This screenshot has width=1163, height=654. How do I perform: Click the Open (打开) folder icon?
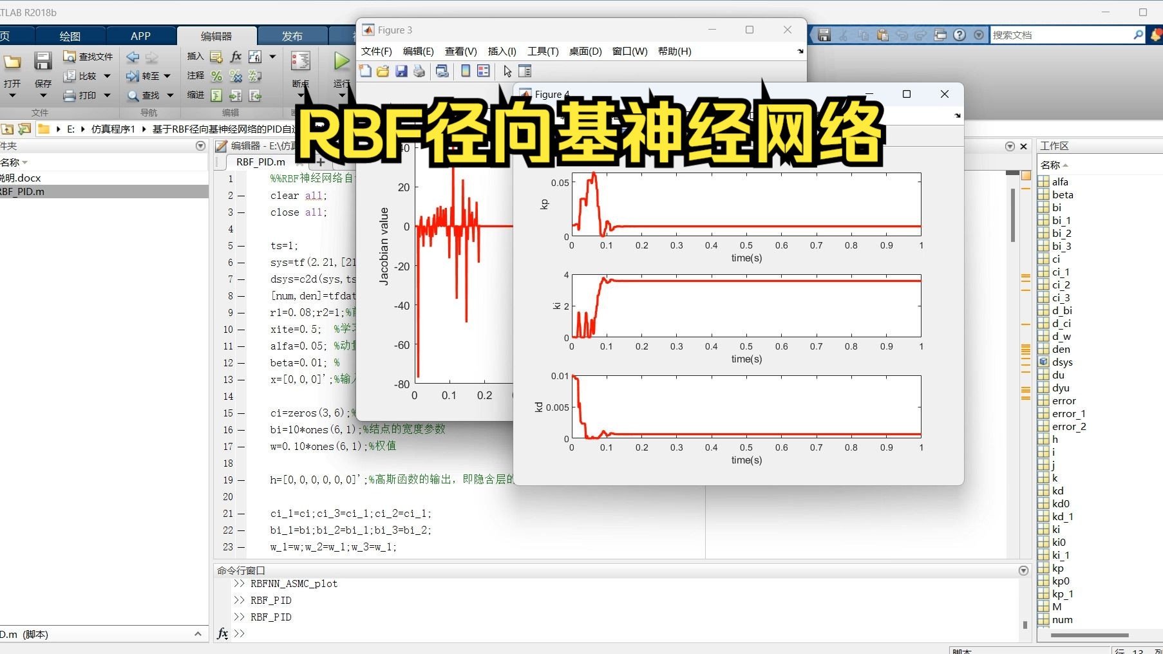point(12,62)
